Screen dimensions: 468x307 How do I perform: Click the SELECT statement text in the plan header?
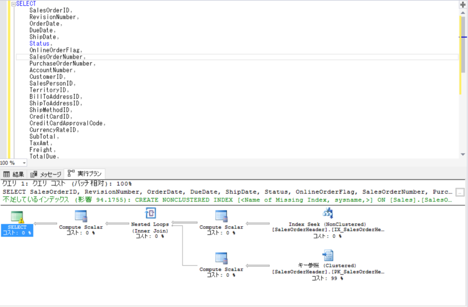[x=228, y=192]
